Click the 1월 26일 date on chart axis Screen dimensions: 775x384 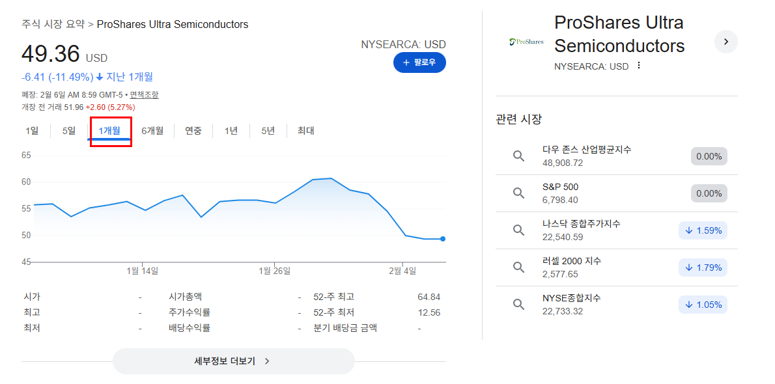click(x=274, y=271)
